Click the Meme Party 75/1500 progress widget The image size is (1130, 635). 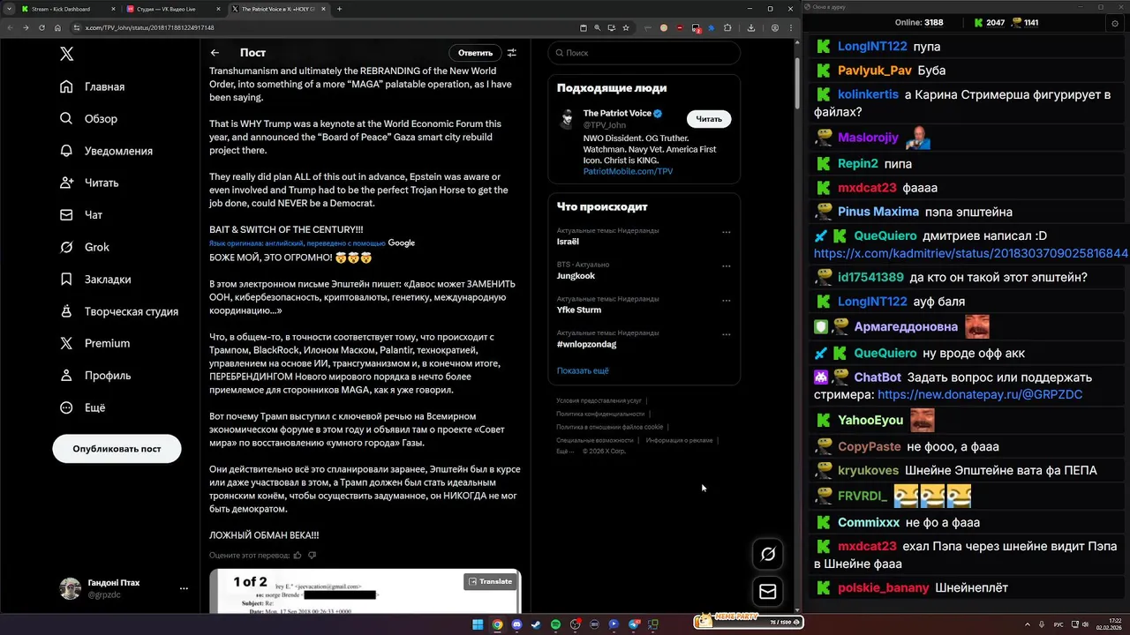tap(747, 622)
